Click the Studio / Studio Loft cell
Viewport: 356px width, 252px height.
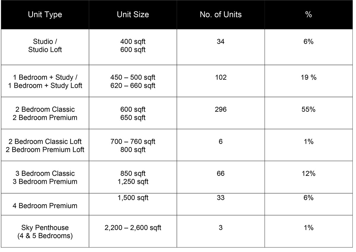point(45,47)
